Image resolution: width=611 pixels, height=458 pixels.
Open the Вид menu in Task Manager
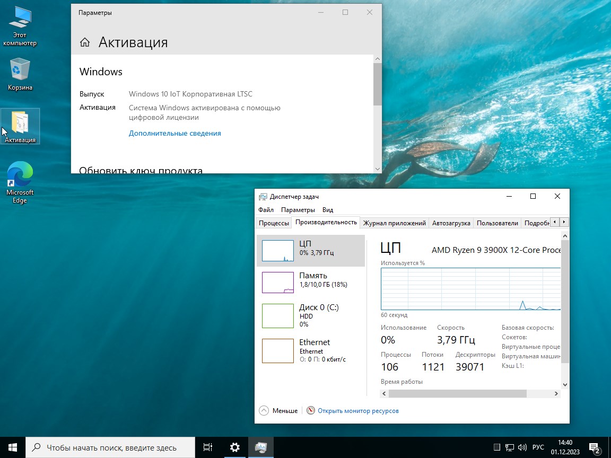[327, 209]
